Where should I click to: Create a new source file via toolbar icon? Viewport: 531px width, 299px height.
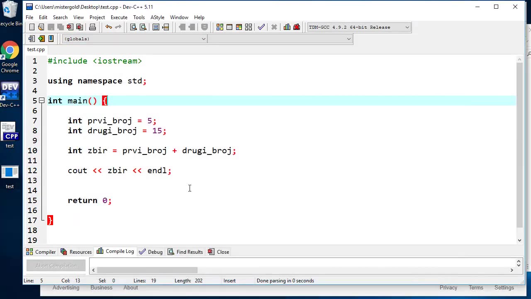pyautogui.click(x=32, y=27)
